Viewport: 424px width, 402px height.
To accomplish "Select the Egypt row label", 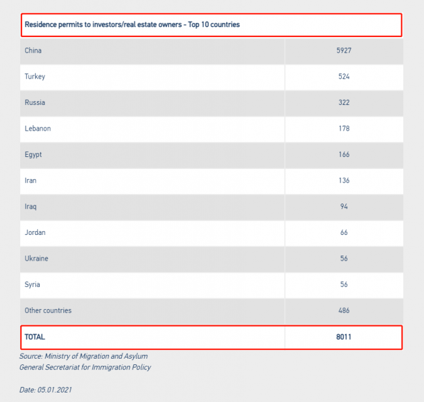I will (33, 155).
